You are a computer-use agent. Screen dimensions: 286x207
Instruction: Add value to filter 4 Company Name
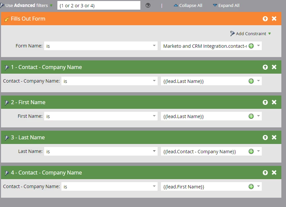(251, 186)
